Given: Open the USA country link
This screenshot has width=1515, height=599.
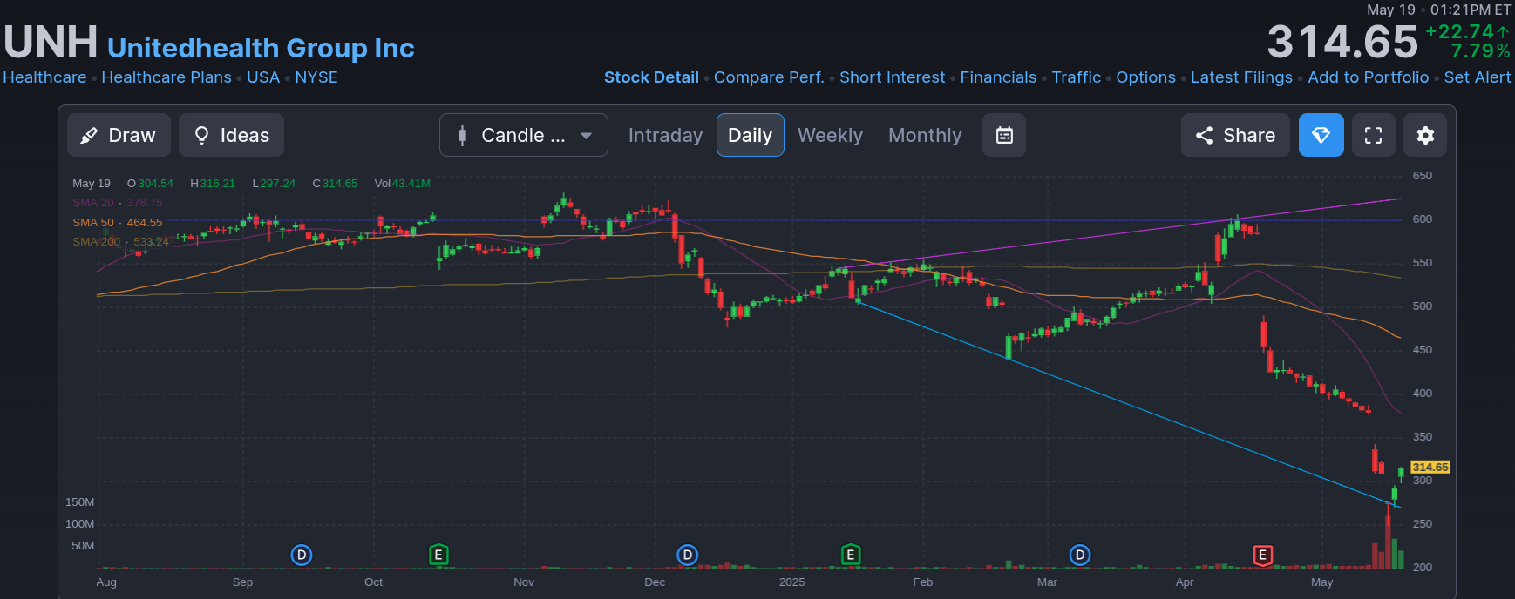Looking at the screenshot, I should [x=263, y=77].
